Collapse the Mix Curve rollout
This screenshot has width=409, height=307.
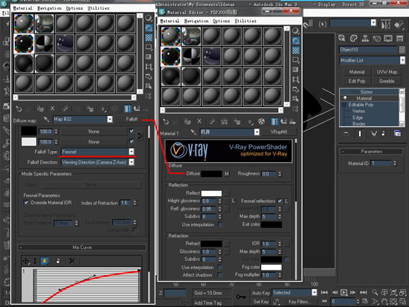click(x=82, y=248)
